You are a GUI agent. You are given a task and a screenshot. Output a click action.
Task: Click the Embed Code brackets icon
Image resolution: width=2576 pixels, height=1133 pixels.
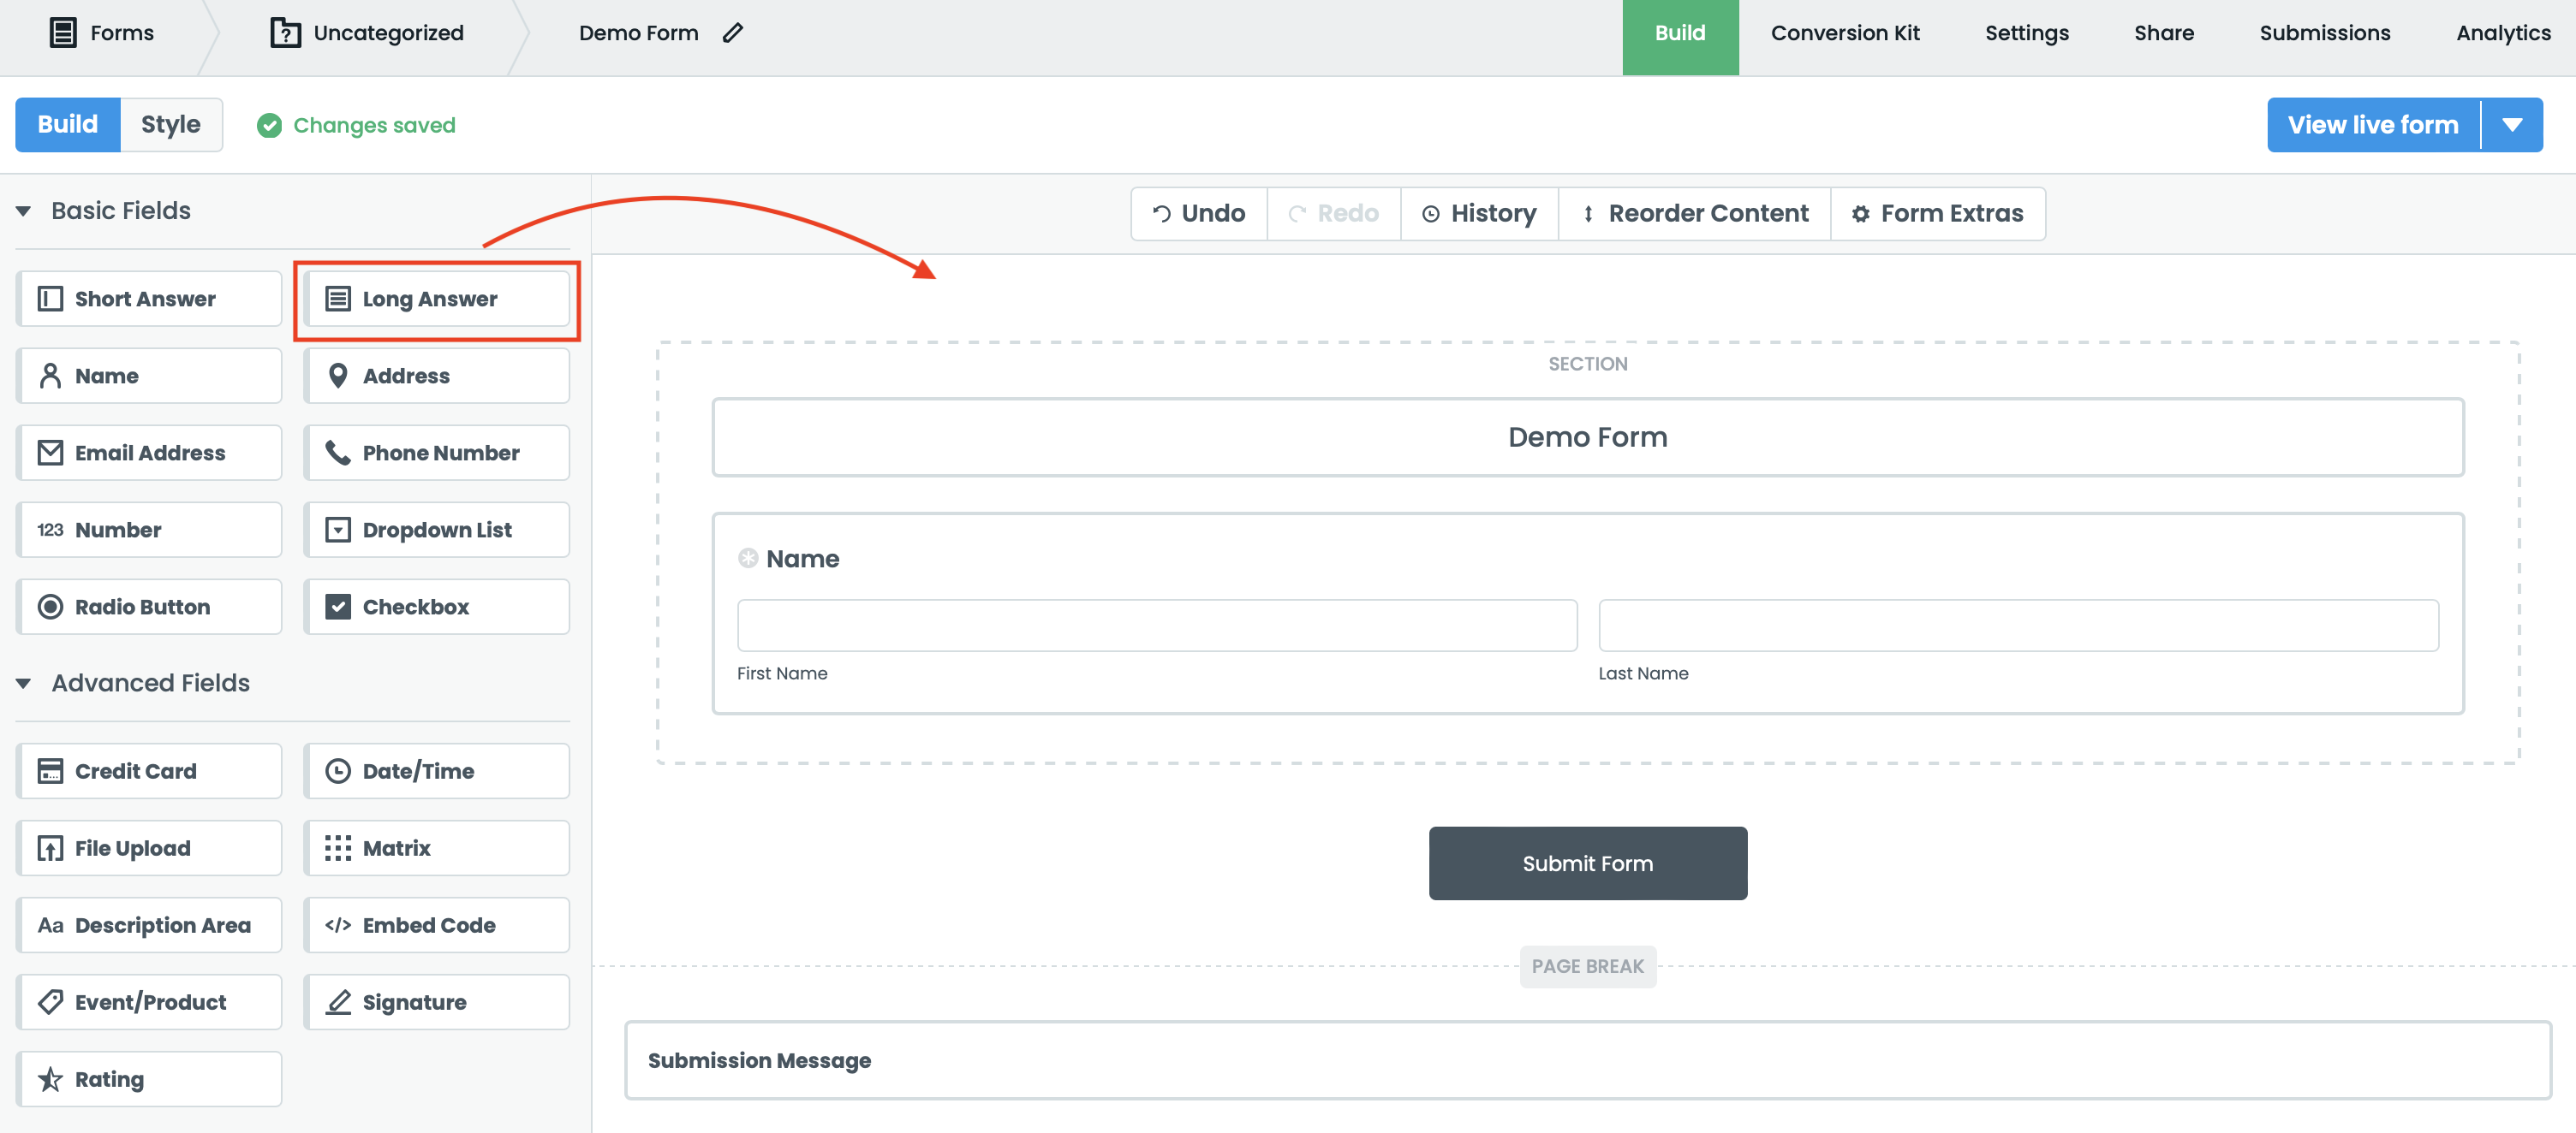[338, 925]
